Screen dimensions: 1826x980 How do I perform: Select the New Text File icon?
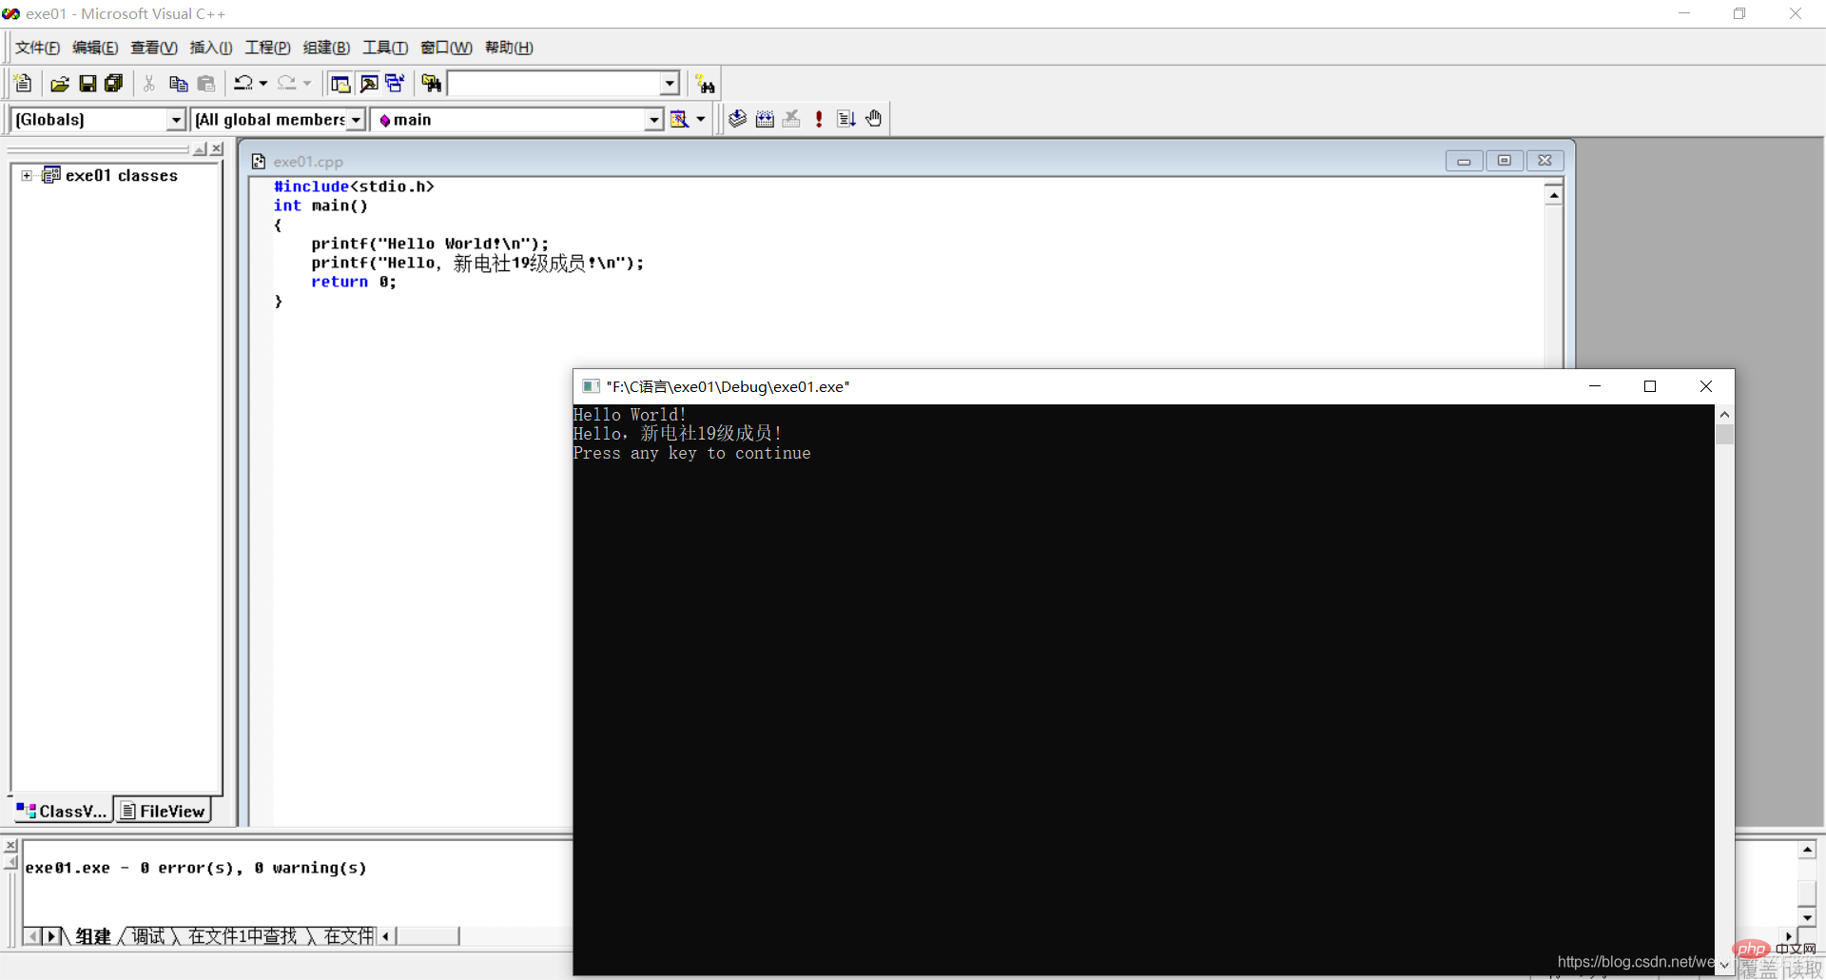22,83
